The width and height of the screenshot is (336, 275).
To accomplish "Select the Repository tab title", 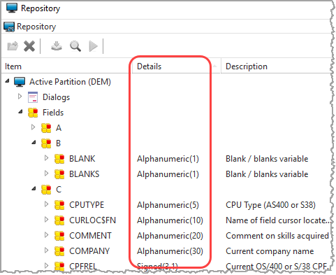I will (36, 27).
